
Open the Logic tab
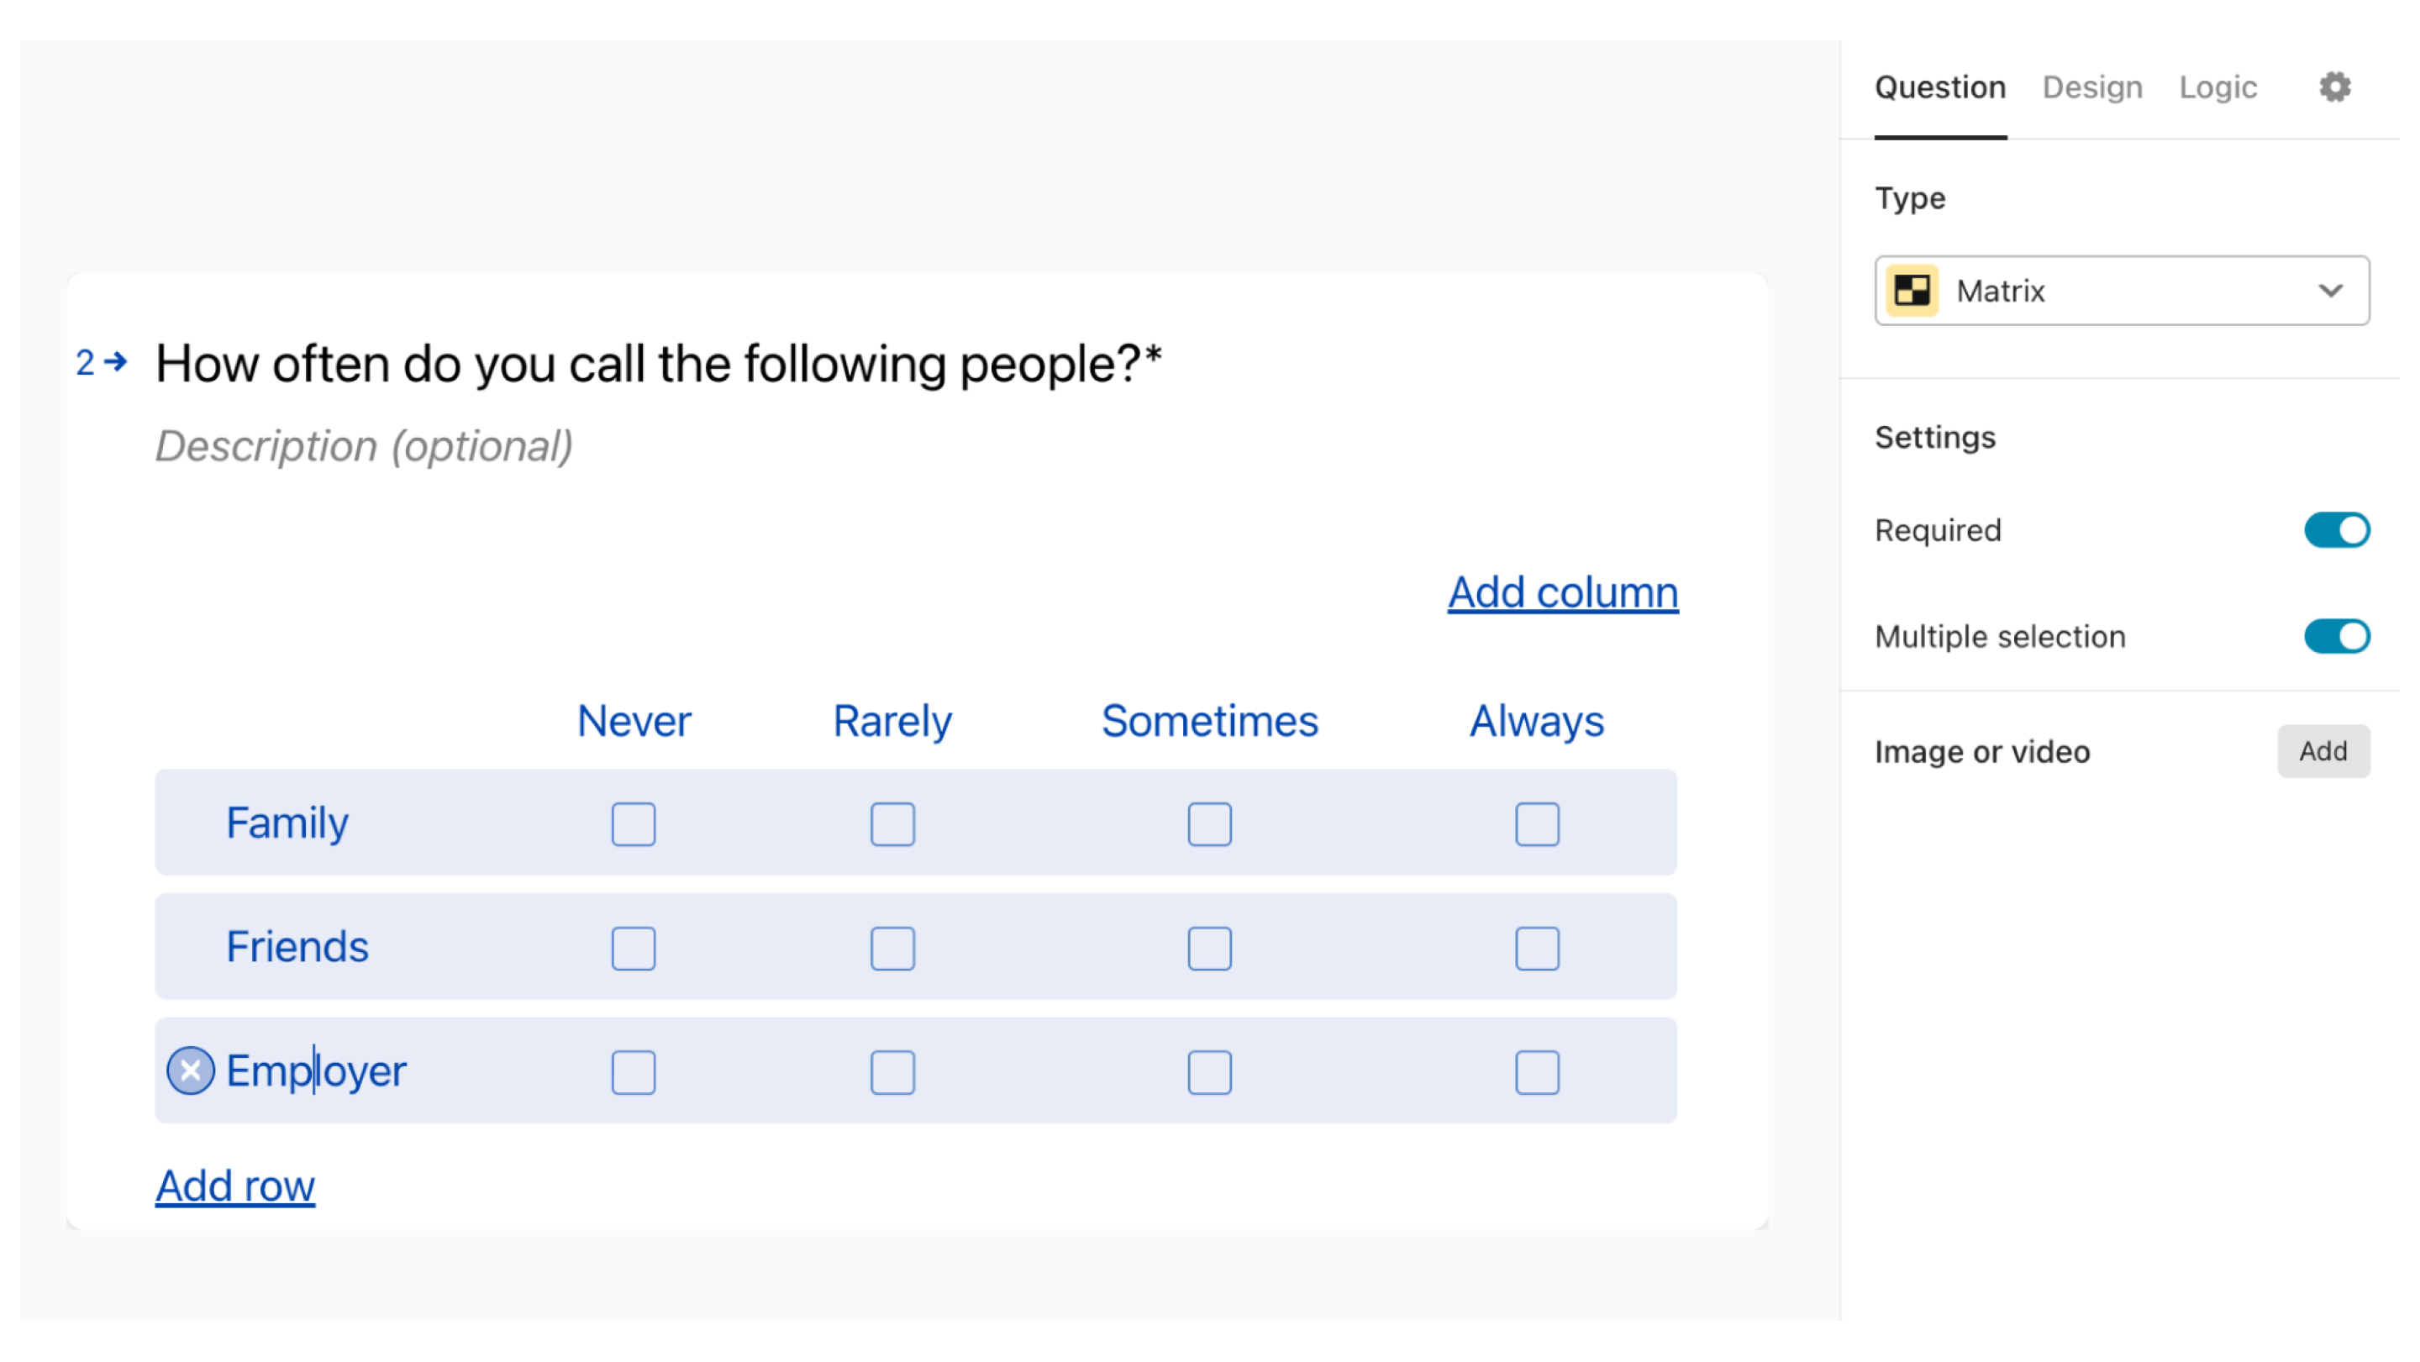click(2217, 87)
